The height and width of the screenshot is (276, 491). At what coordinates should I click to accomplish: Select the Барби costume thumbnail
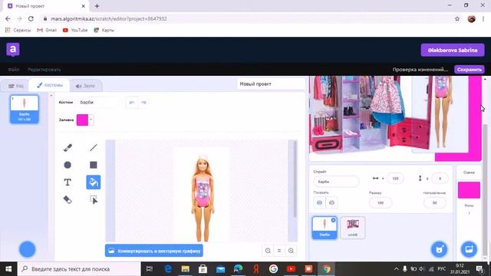click(x=25, y=109)
